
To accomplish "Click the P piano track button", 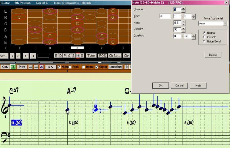I will tap(65, 55).
